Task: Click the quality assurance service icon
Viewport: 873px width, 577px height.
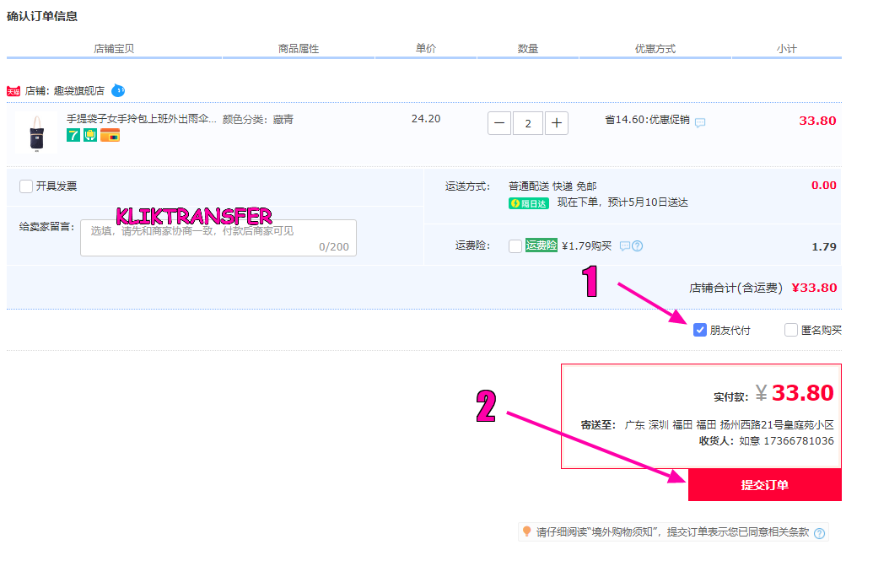Action: coord(89,135)
